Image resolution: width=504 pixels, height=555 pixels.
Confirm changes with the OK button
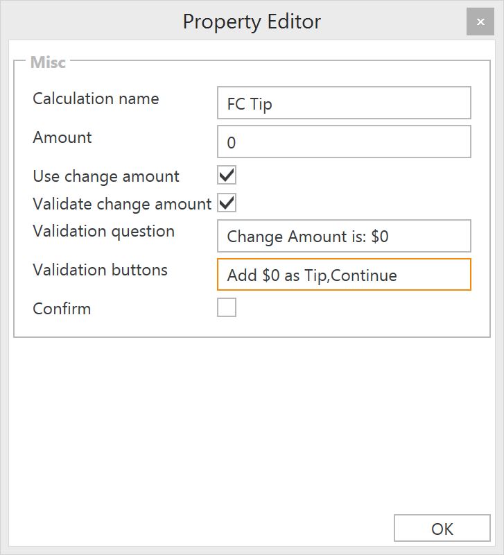tap(442, 528)
